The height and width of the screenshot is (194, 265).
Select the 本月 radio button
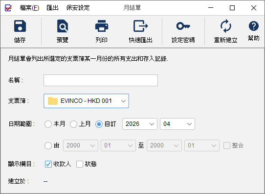48,124
